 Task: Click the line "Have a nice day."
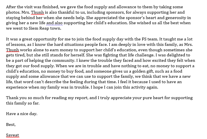22,114
